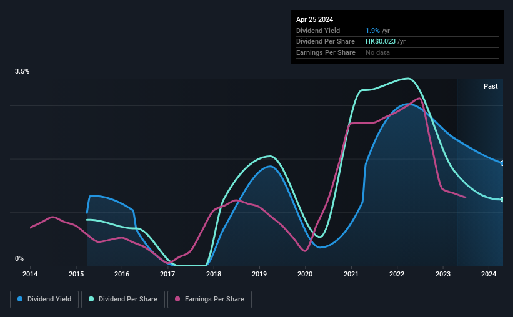Click the tooltip date 'Apr 25 2024'
Image resolution: width=513 pixels, height=317 pixels.
click(x=314, y=19)
